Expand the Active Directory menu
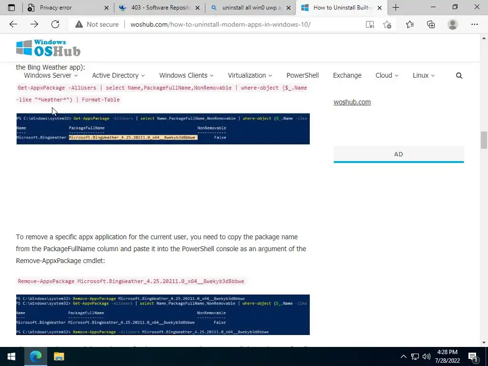 pyautogui.click(x=118, y=75)
